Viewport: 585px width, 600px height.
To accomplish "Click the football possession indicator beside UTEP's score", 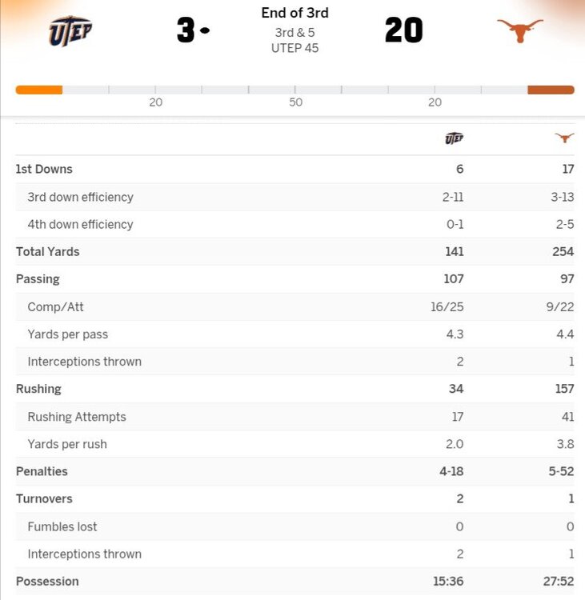I will click(x=205, y=31).
